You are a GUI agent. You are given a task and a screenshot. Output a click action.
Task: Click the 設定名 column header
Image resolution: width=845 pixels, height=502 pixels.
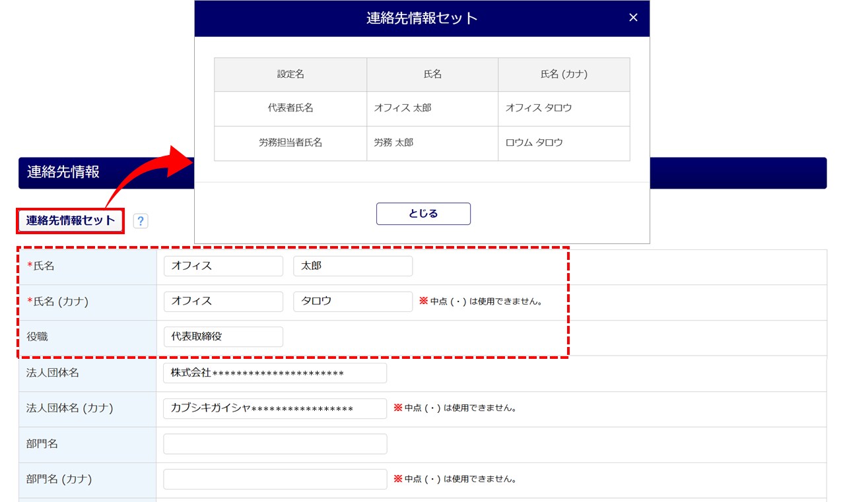(x=290, y=75)
